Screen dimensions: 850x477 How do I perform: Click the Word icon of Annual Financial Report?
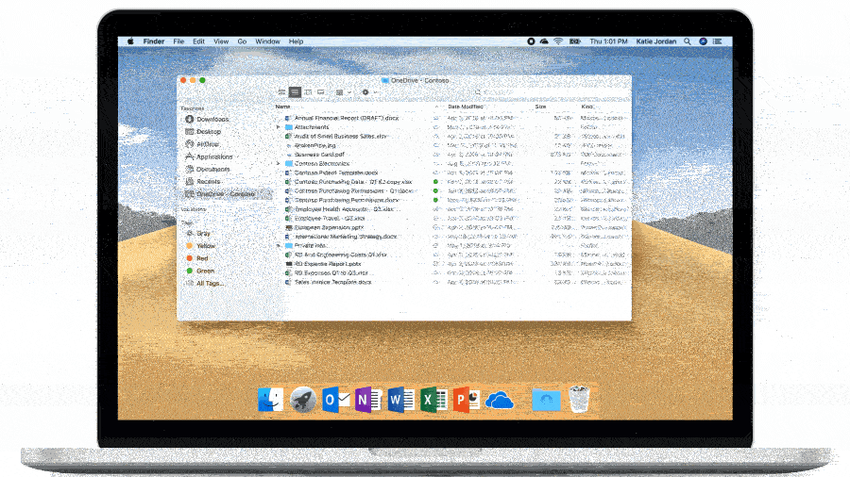(288, 118)
